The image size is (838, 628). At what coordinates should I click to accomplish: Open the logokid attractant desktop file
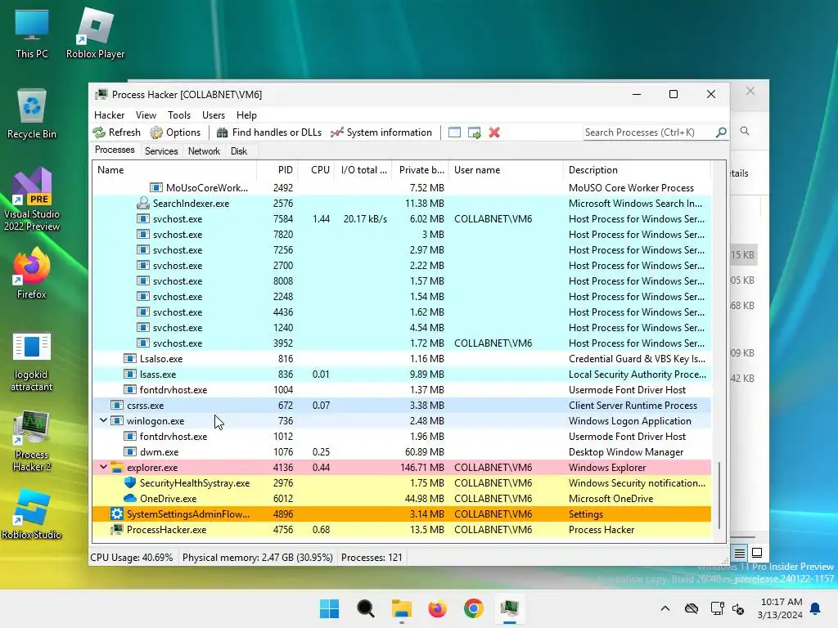(x=32, y=362)
